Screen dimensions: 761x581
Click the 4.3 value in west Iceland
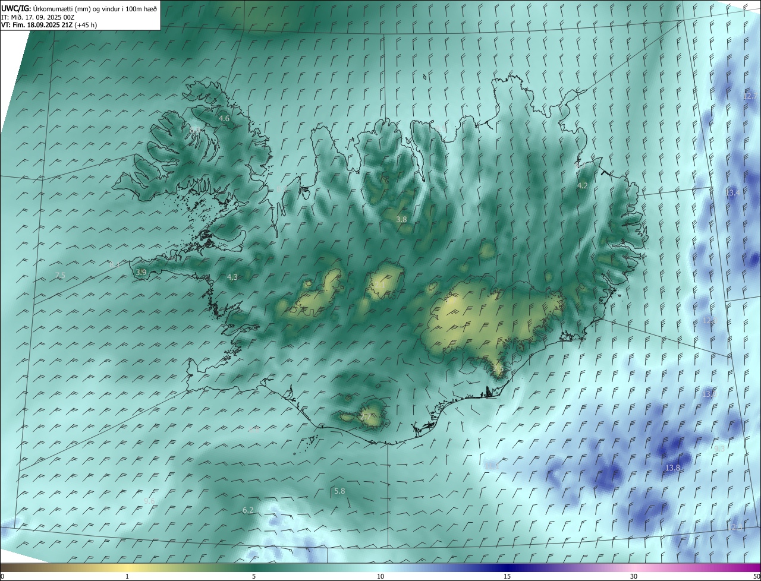click(232, 277)
